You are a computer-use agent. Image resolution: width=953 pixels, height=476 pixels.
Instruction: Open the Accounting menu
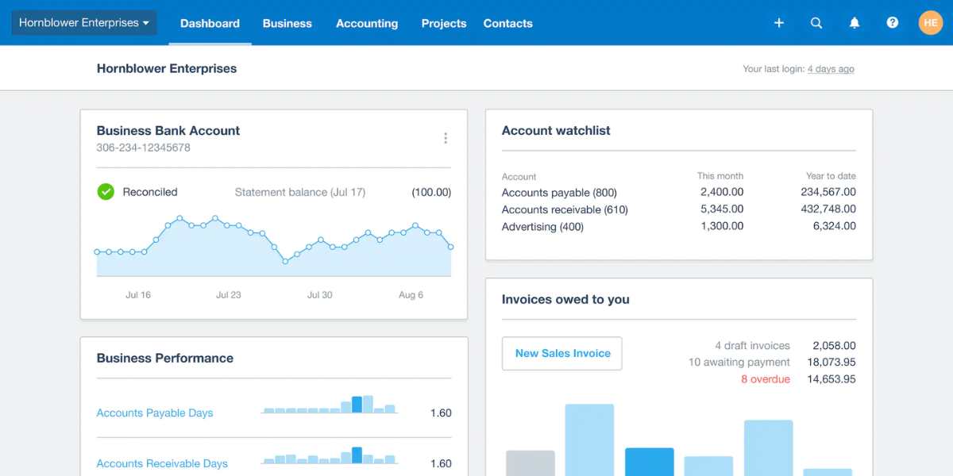point(366,23)
